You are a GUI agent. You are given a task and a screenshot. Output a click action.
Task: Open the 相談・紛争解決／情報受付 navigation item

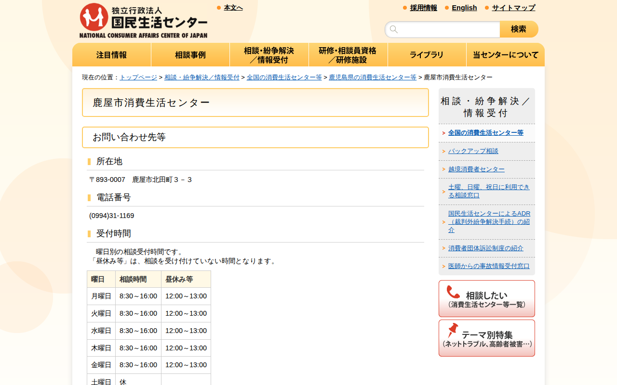coord(269,54)
